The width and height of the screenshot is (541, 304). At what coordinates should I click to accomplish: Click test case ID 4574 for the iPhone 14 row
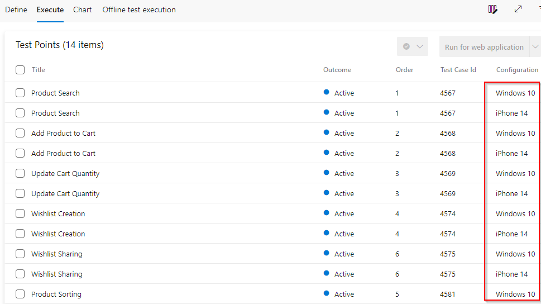point(448,234)
